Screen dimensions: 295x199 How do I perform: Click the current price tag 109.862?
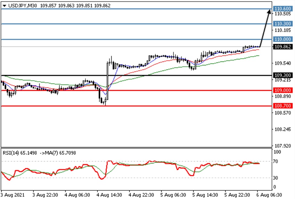[x=283, y=46]
